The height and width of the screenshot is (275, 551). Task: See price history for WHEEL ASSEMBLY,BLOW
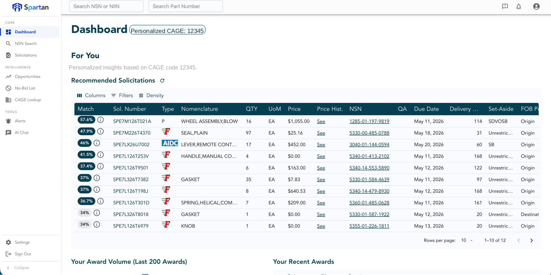321,121
